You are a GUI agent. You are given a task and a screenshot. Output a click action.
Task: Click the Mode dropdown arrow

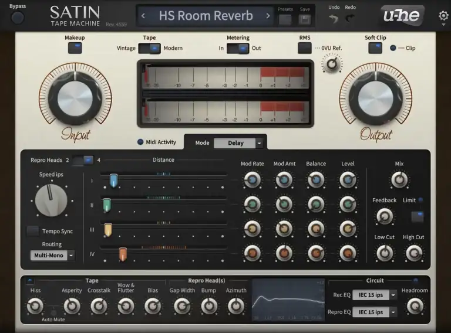259,143
